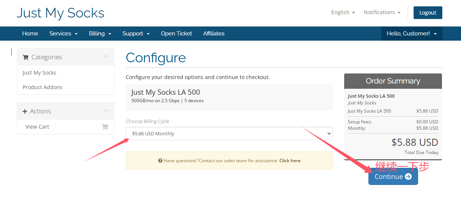Click the shopping cart icon beside Categories

(x=26, y=57)
